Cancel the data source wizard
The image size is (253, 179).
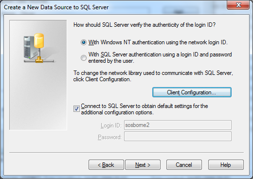click(x=184, y=165)
